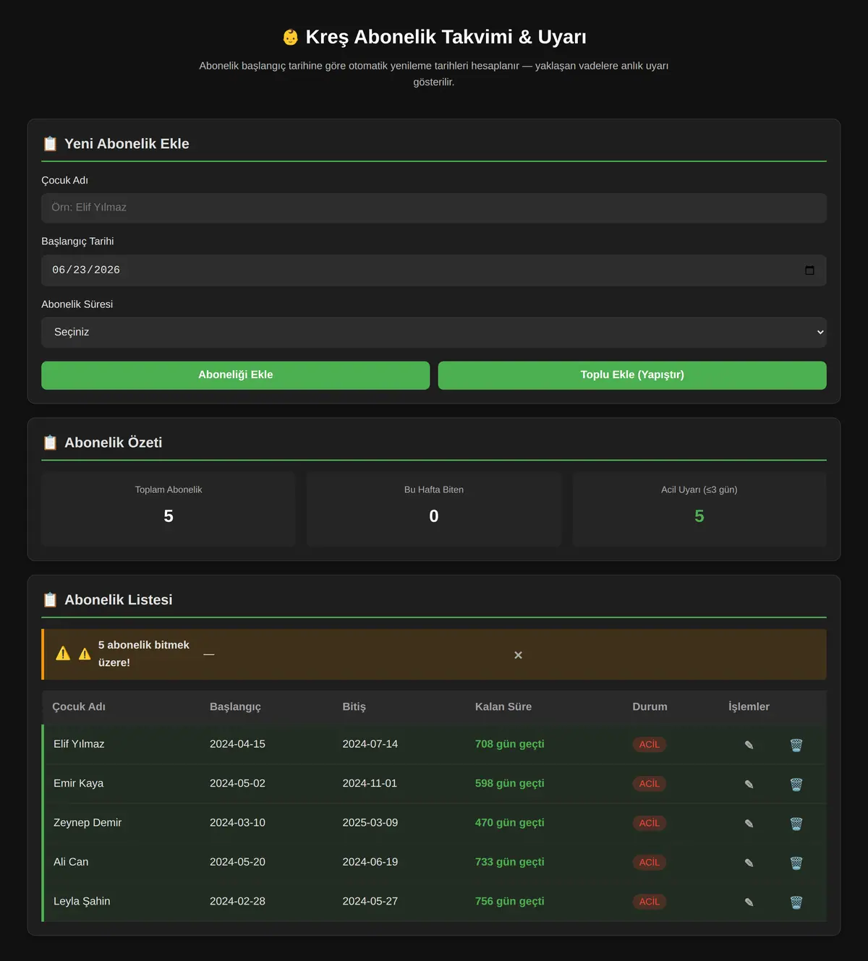Select the Bitiş column header

click(x=354, y=706)
